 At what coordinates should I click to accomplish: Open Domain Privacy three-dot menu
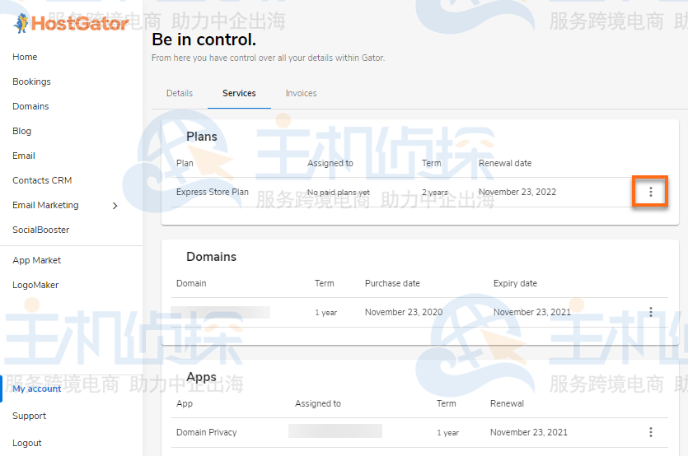(x=650, y=432)
